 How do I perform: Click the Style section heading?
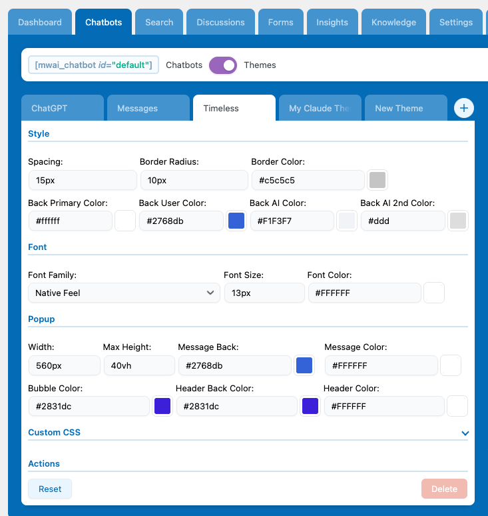coord(39,133)
